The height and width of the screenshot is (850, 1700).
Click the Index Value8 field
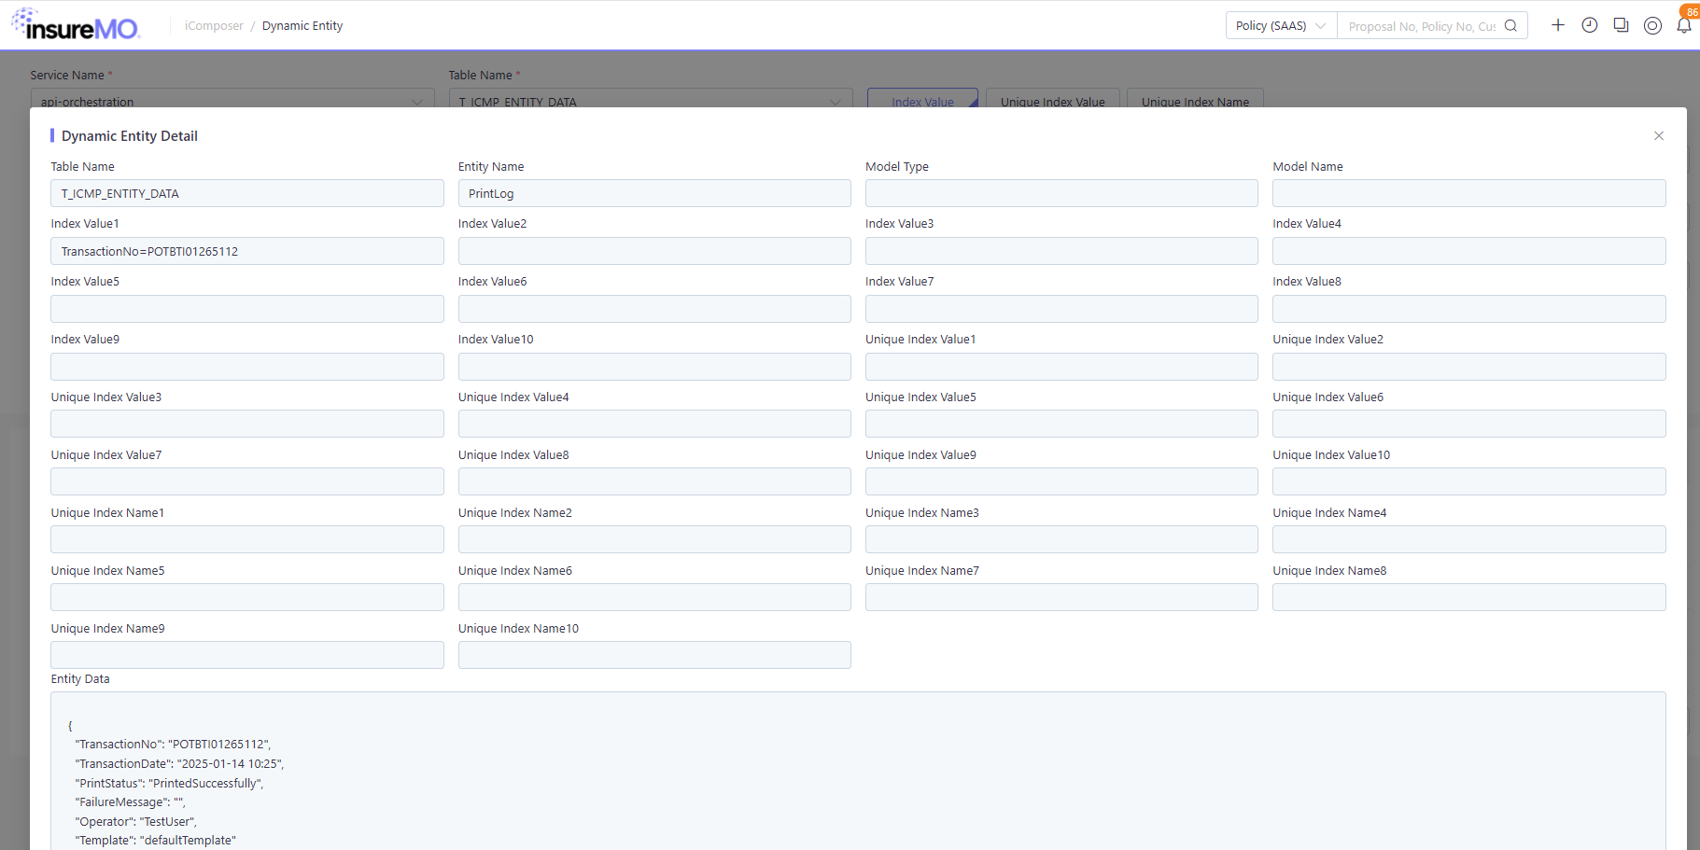click(x=1469, y=309)
